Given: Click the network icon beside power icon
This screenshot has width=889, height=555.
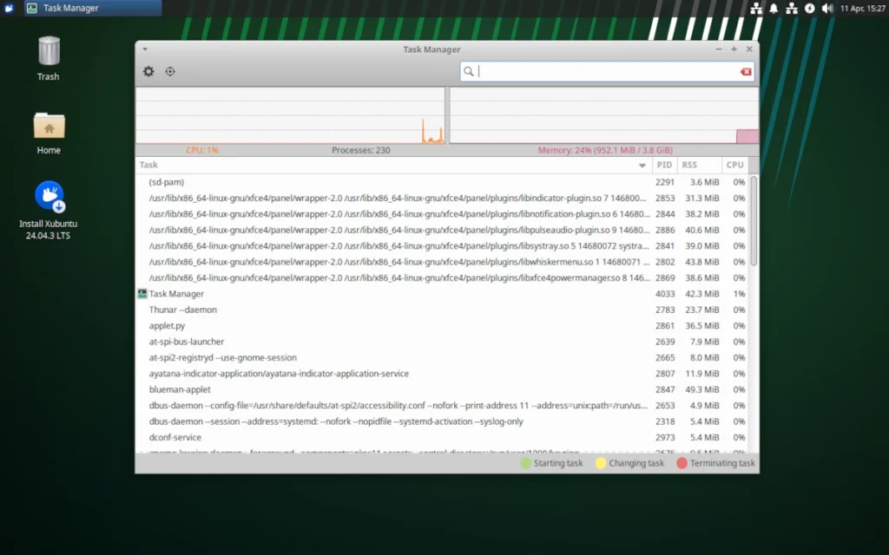Looking at the screenshot, I should click(x=792, y=8).
